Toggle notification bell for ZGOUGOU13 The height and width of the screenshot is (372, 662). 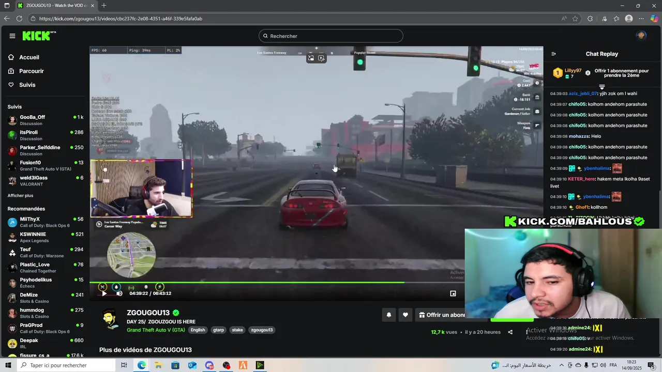click(389, 315)
